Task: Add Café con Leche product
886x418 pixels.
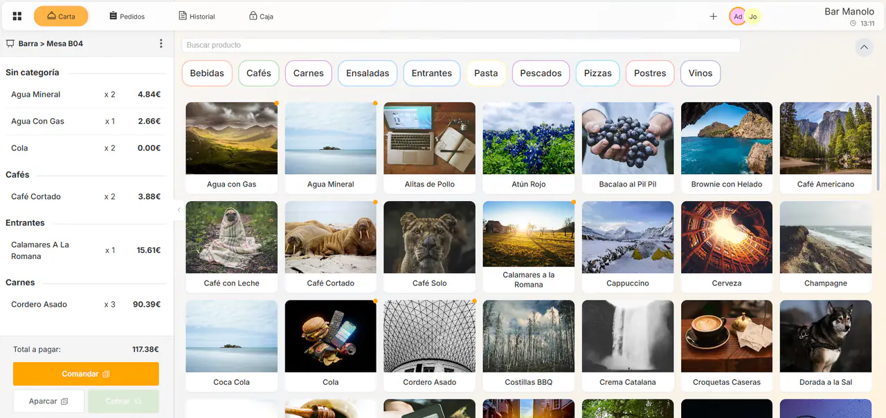Action: point(232,247)
